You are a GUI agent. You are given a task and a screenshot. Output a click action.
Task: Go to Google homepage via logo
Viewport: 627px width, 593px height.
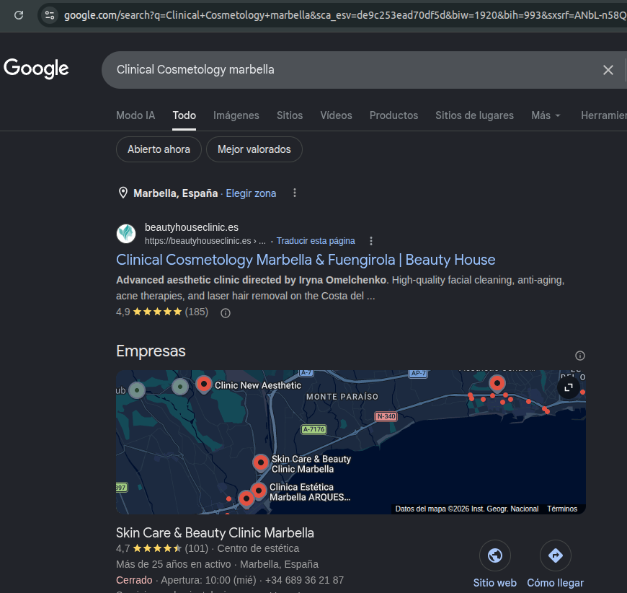pos(36,69)
